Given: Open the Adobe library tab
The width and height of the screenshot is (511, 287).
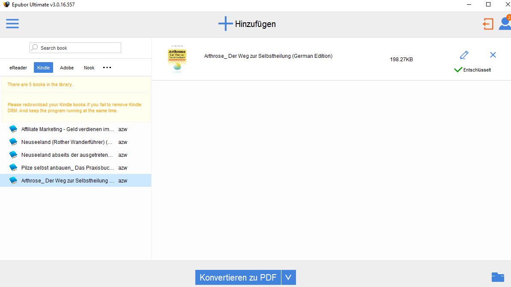Looking at the screenshot, I should coord(66,67).
